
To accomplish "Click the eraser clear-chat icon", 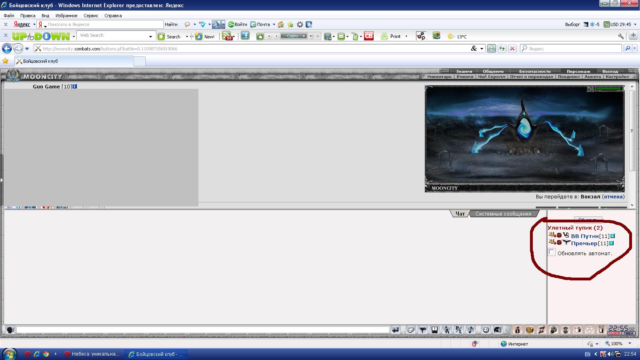I will click(411, 330).
